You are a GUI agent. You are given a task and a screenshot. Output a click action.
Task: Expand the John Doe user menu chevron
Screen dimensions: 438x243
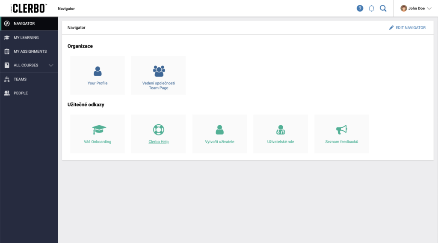coord(429,9)
